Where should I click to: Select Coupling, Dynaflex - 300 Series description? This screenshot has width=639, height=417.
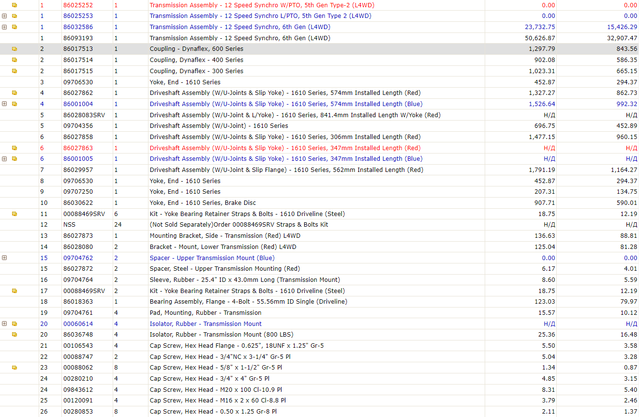196,71
